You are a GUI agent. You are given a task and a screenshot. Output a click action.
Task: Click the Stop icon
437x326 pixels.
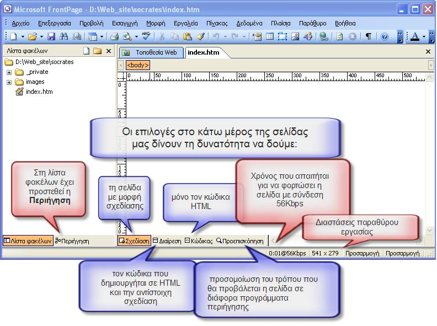[x=352, y=36]
